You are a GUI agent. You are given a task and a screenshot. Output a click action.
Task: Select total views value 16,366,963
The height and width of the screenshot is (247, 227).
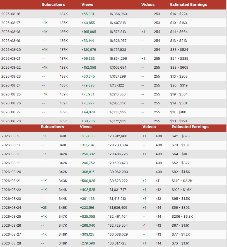(x=118, y=14)
